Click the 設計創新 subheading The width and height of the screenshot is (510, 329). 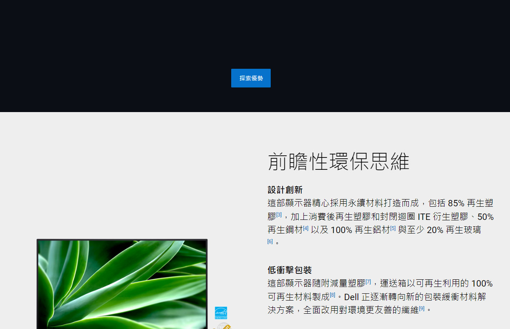tap(285, 190)
